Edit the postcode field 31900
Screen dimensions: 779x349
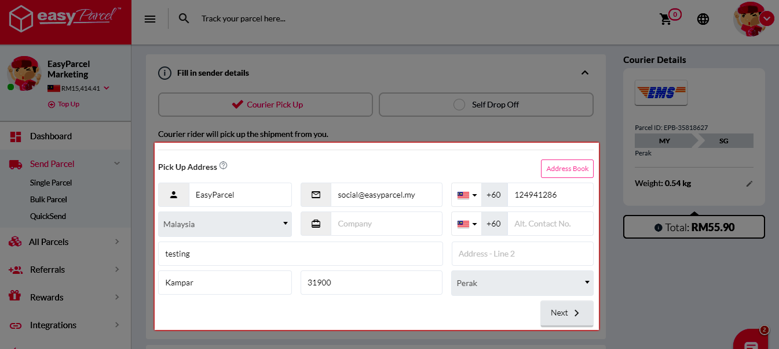point(371,283)
